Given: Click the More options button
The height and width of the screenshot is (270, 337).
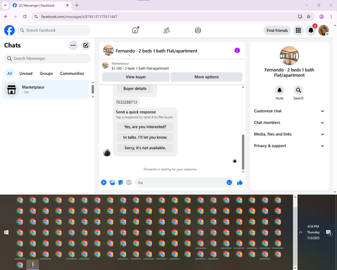Looking at the screenshot, I should tap(206, 77).
